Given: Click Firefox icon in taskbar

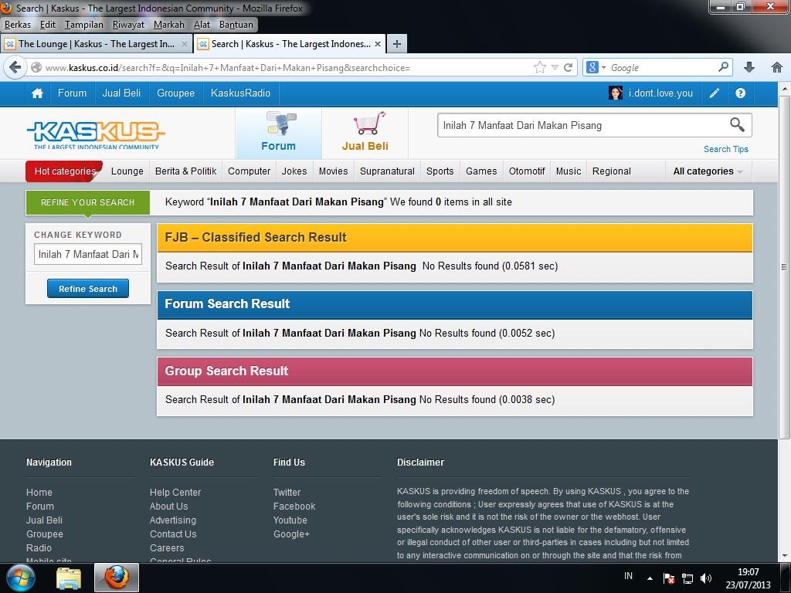Looking at the screenshot, I should coord(117,578).
